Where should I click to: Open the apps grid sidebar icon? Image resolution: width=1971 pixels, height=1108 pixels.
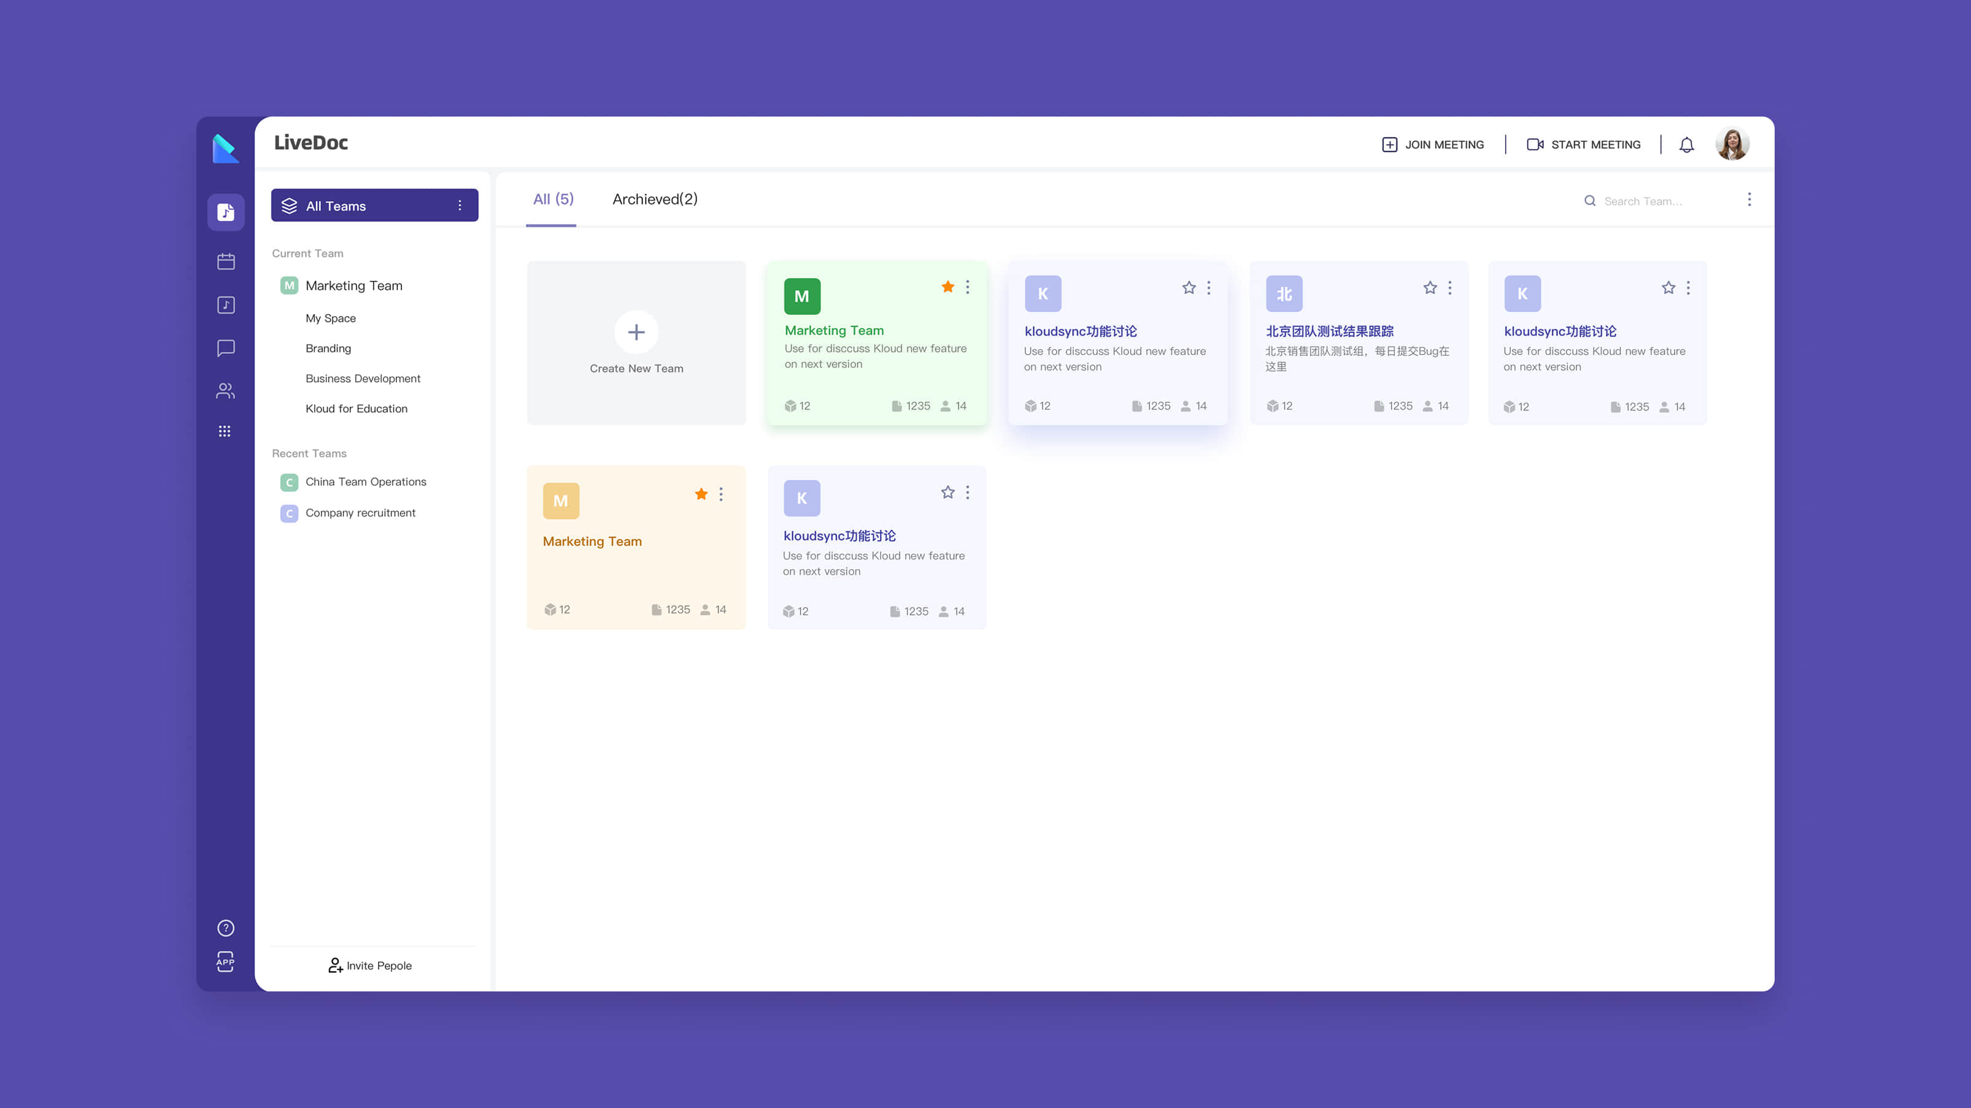click(224, 431)
